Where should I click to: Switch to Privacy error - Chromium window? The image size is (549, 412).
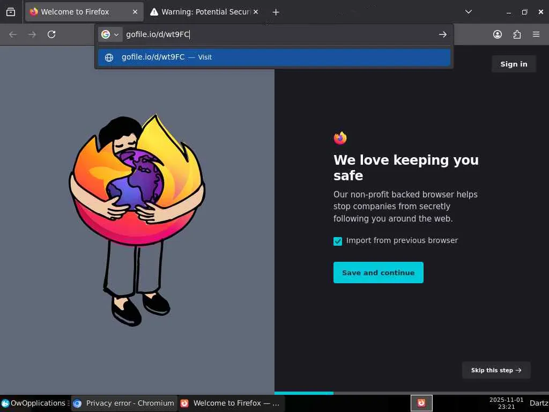(124, 403)
